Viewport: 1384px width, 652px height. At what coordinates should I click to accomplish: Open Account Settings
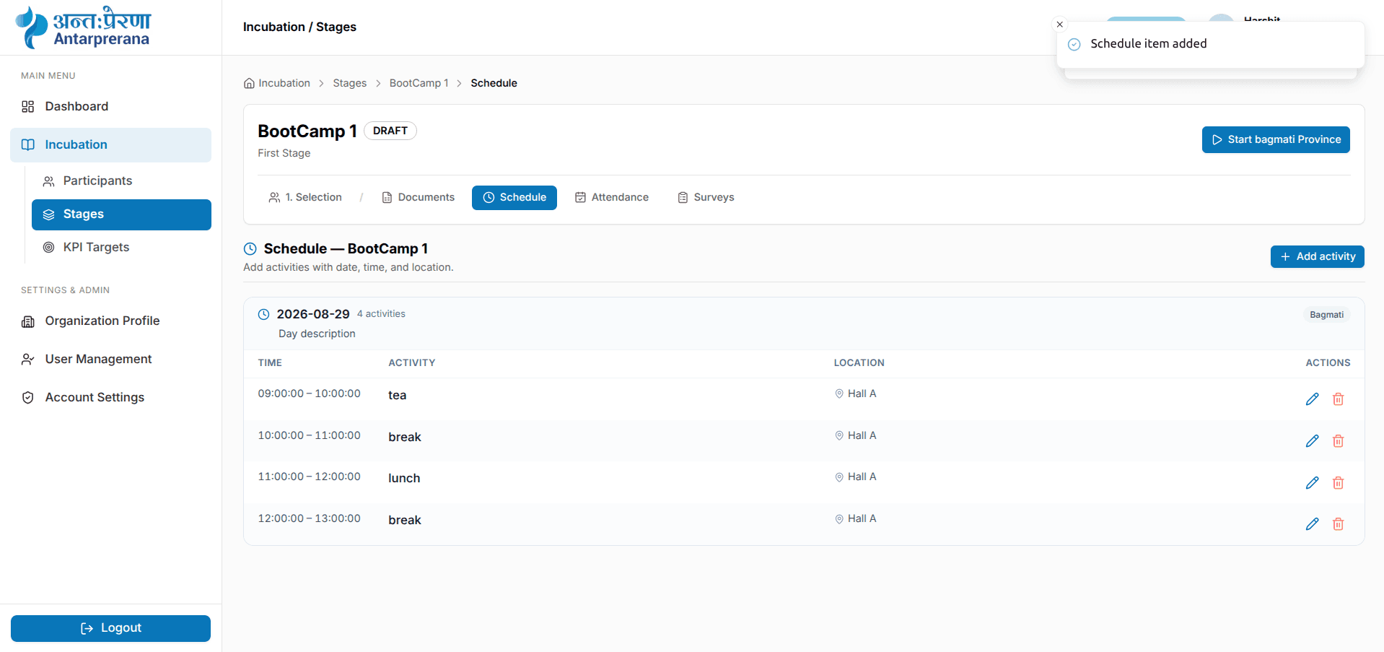[110, 397]
